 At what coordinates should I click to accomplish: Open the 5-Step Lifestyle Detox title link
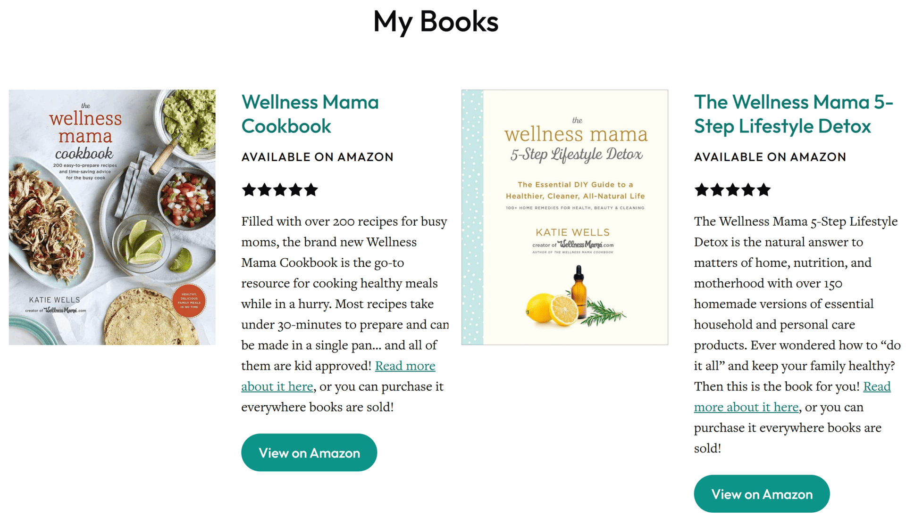(x=793, y=114)
